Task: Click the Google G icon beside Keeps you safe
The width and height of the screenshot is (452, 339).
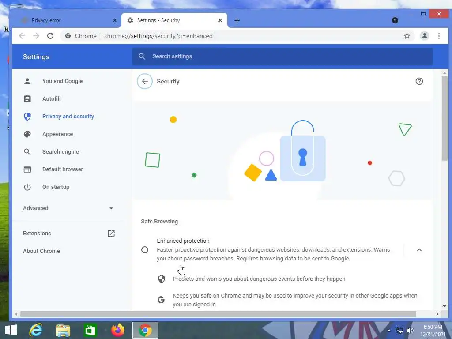Action: (x=161, y=300)
